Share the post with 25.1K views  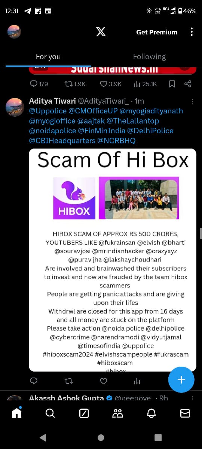click(188, 84)
